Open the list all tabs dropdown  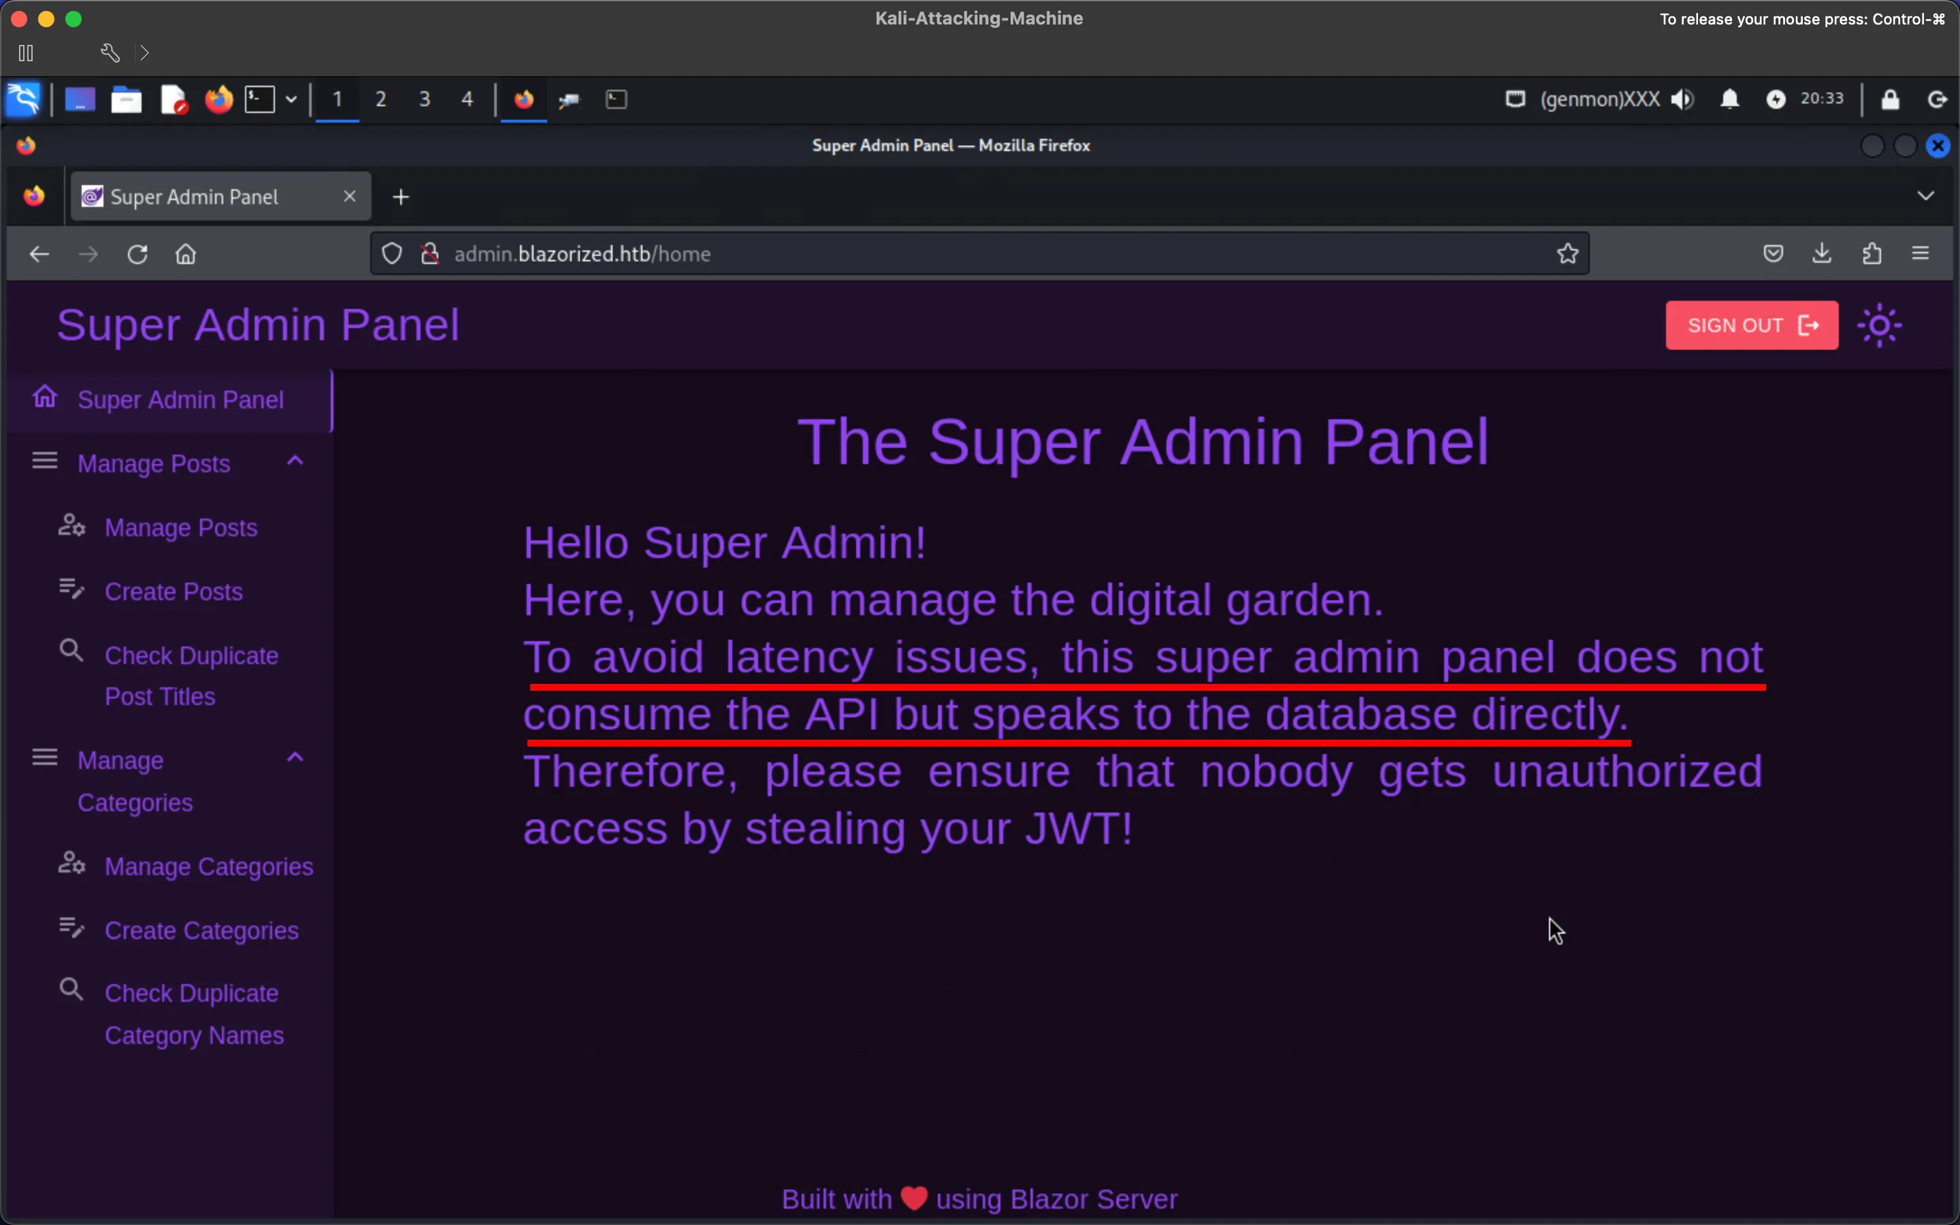[1926, 197]
